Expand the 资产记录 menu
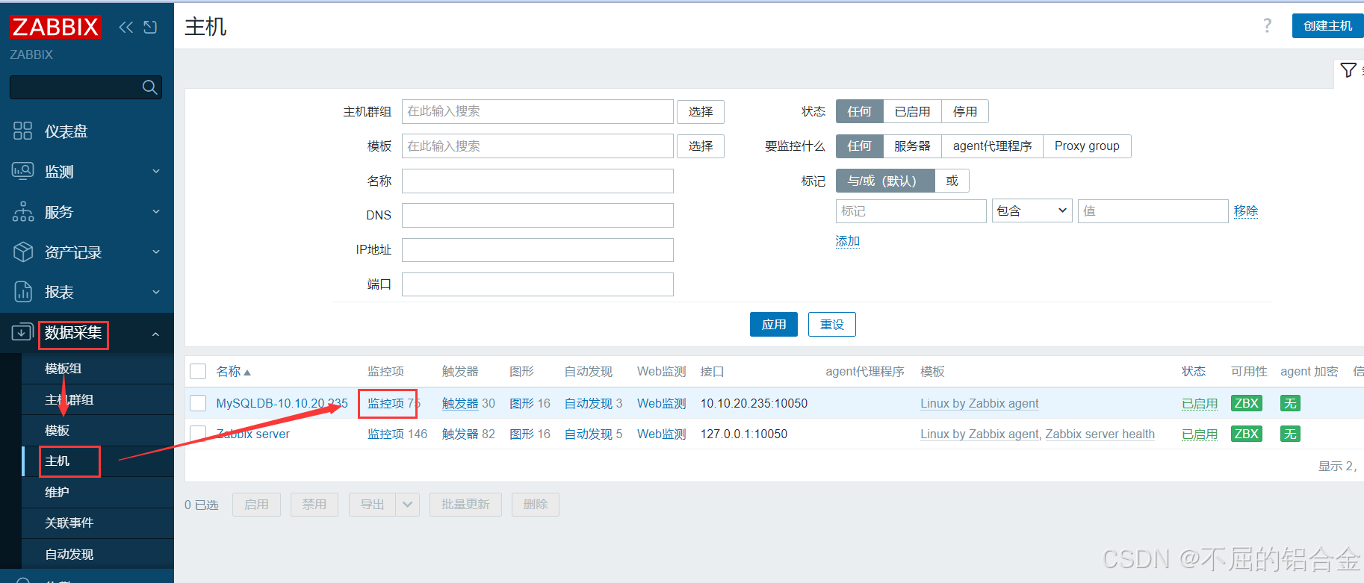This screenshot has width=1364, height=583. pos(156,252)
